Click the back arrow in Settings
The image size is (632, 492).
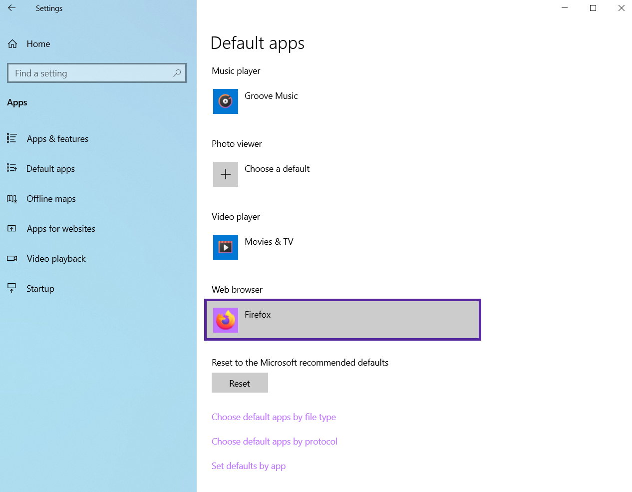(x=12, y=8)
